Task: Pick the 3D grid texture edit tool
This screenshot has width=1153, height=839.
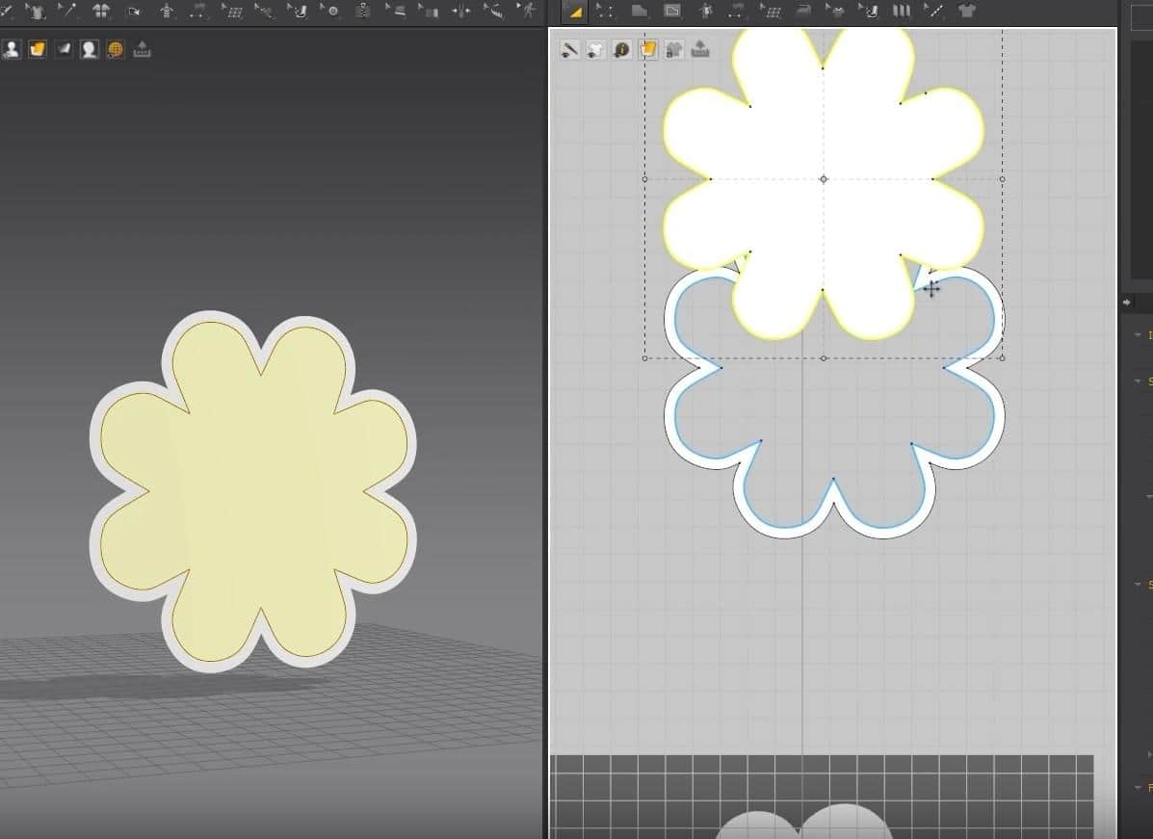Action: pyautogui.click(x=231, y=11)
